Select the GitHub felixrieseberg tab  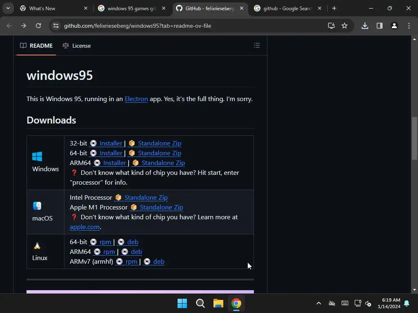(210, 9)
